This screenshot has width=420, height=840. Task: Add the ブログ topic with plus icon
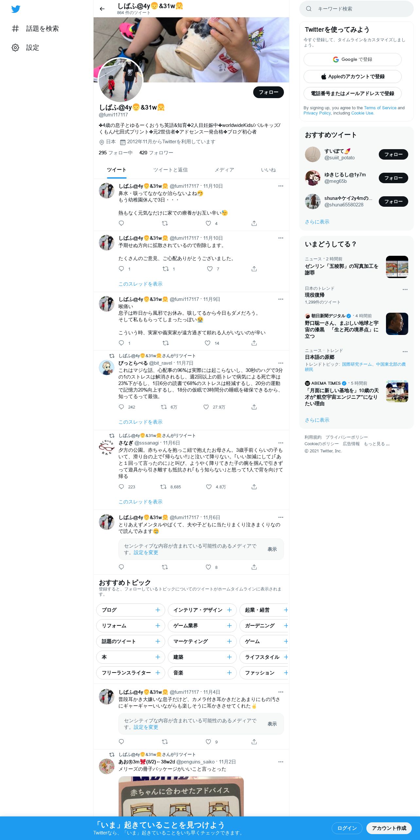pyautogui.click(x=158, y=610)
